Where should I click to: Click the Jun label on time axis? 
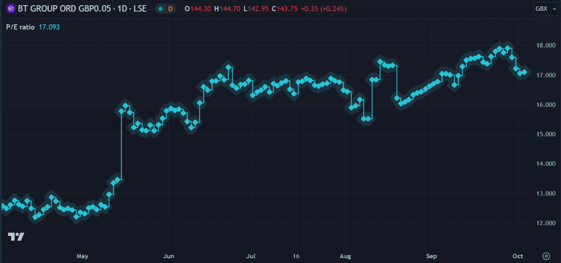click(169, 256)
